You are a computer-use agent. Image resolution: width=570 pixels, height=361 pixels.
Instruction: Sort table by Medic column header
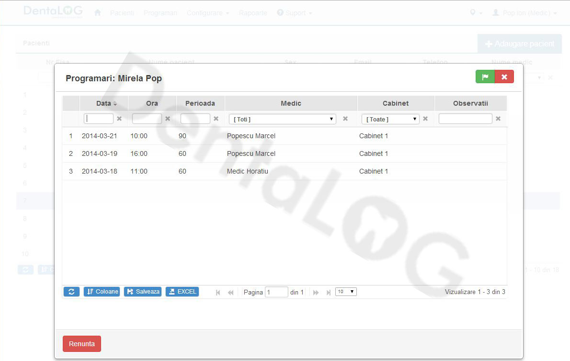click(x=291, y=103)
